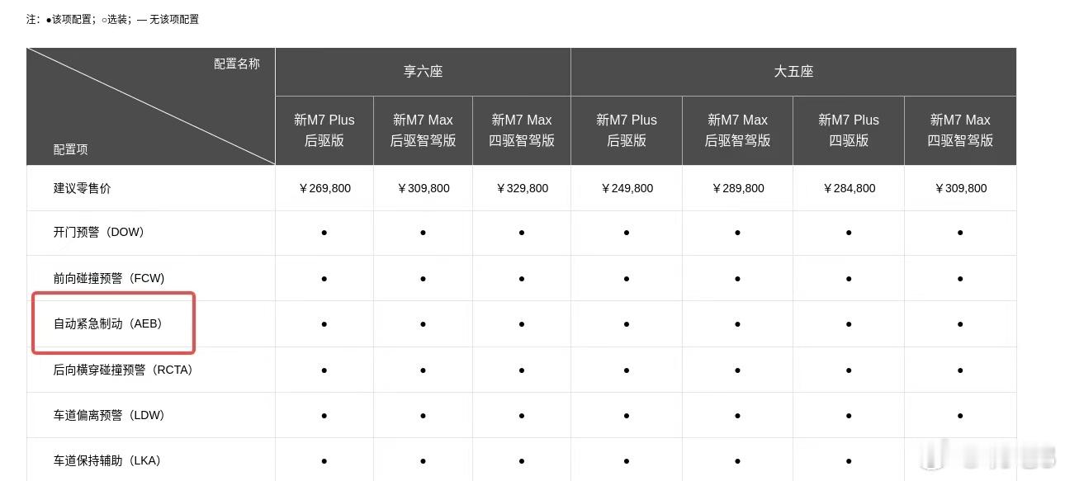1065x481 pixels.
Task: Click the 前向碰撞预警 (FCW) row label
Action: (x=109, y=278)
